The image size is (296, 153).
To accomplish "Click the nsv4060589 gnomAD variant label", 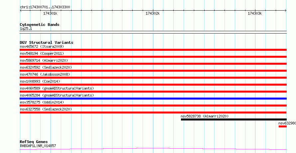I will [57, 88].
